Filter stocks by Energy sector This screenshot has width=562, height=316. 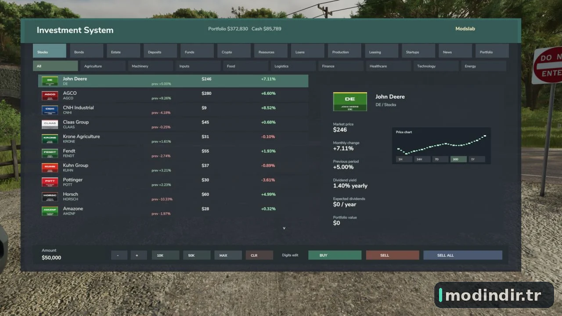(483, 66)
